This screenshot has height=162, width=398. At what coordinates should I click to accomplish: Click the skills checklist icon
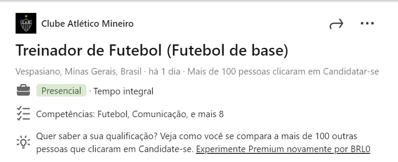point(23,113)
